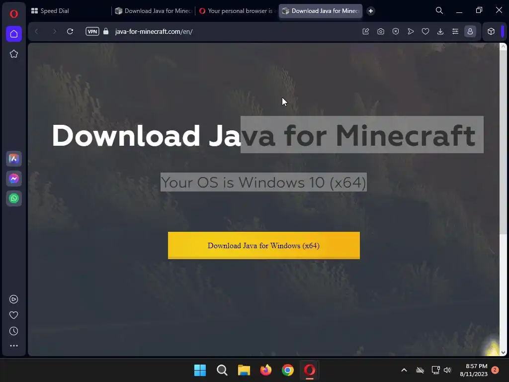This screenshot has height=382, width=509.
Task: Launch Chrome from the taskbar
Action: (x=288, y=370)
